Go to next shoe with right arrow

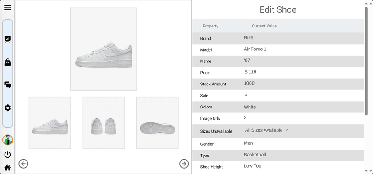point(184,164)
